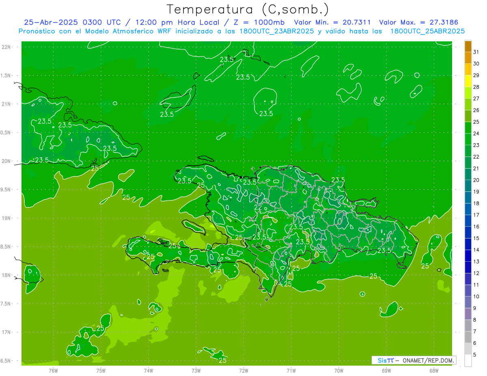The width and height of the screenshot is (487, 376).
Task: Click the colorbar swatch between 30 and 31
Action: (x=468, y=58)
